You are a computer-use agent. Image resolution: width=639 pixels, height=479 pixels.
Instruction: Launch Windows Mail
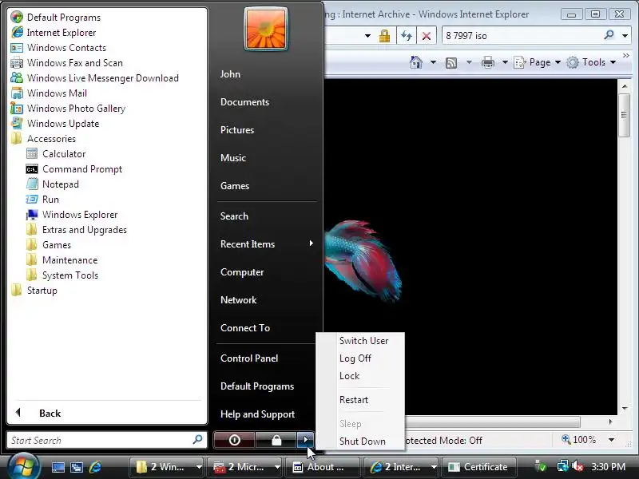(x=49, y=93)
